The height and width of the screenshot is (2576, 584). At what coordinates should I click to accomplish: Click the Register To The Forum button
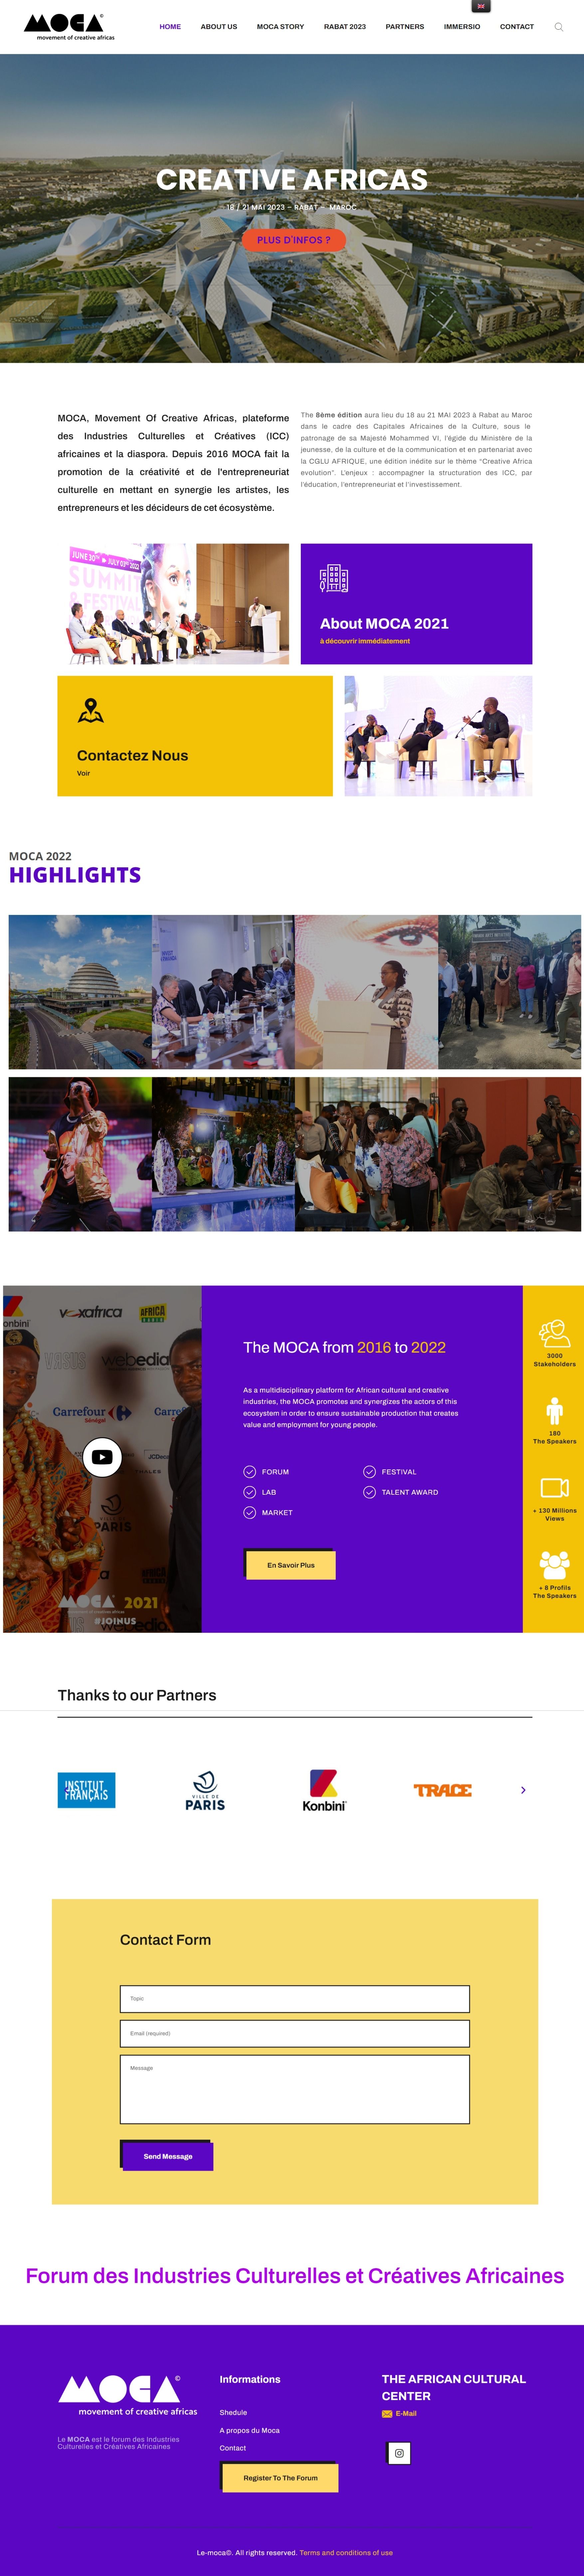click(280, 2478)
